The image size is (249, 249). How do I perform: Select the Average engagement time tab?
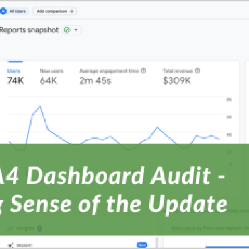113,76
